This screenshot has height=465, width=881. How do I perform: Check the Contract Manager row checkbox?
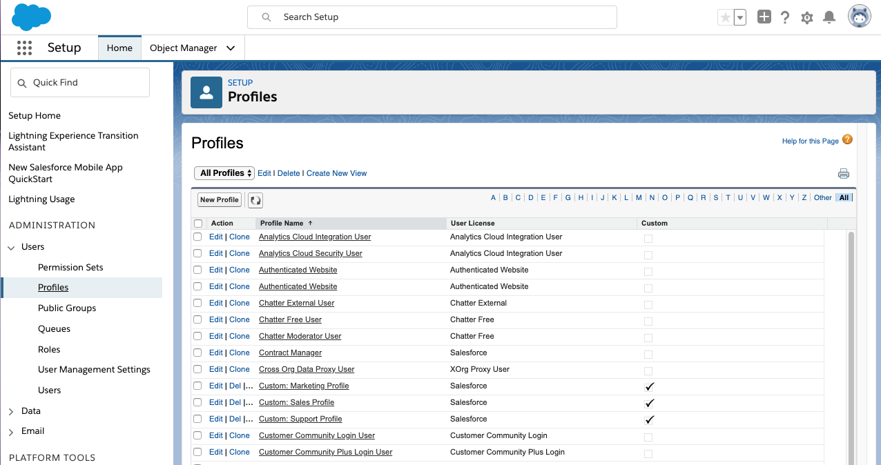coord(197,353)
